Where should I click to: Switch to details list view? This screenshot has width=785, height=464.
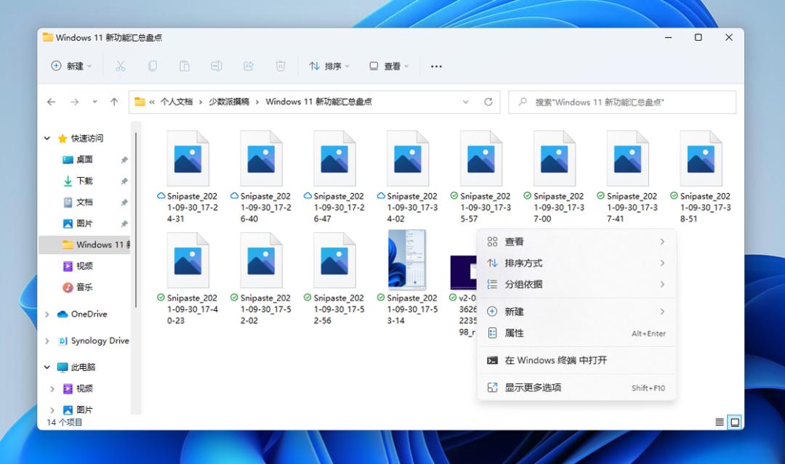[x=720, y=422]
